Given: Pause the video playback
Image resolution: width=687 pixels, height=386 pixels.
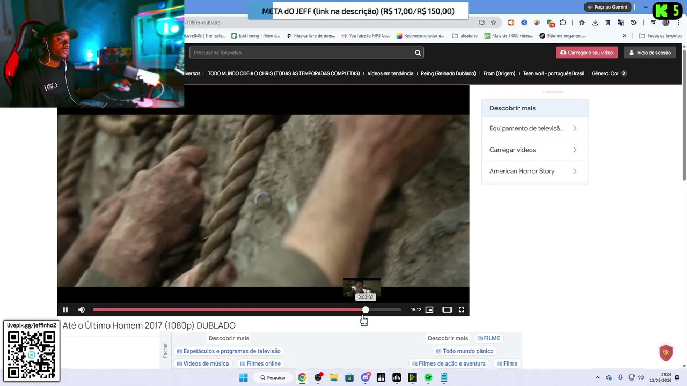Looking at the screenshot, I should (65, 310).
